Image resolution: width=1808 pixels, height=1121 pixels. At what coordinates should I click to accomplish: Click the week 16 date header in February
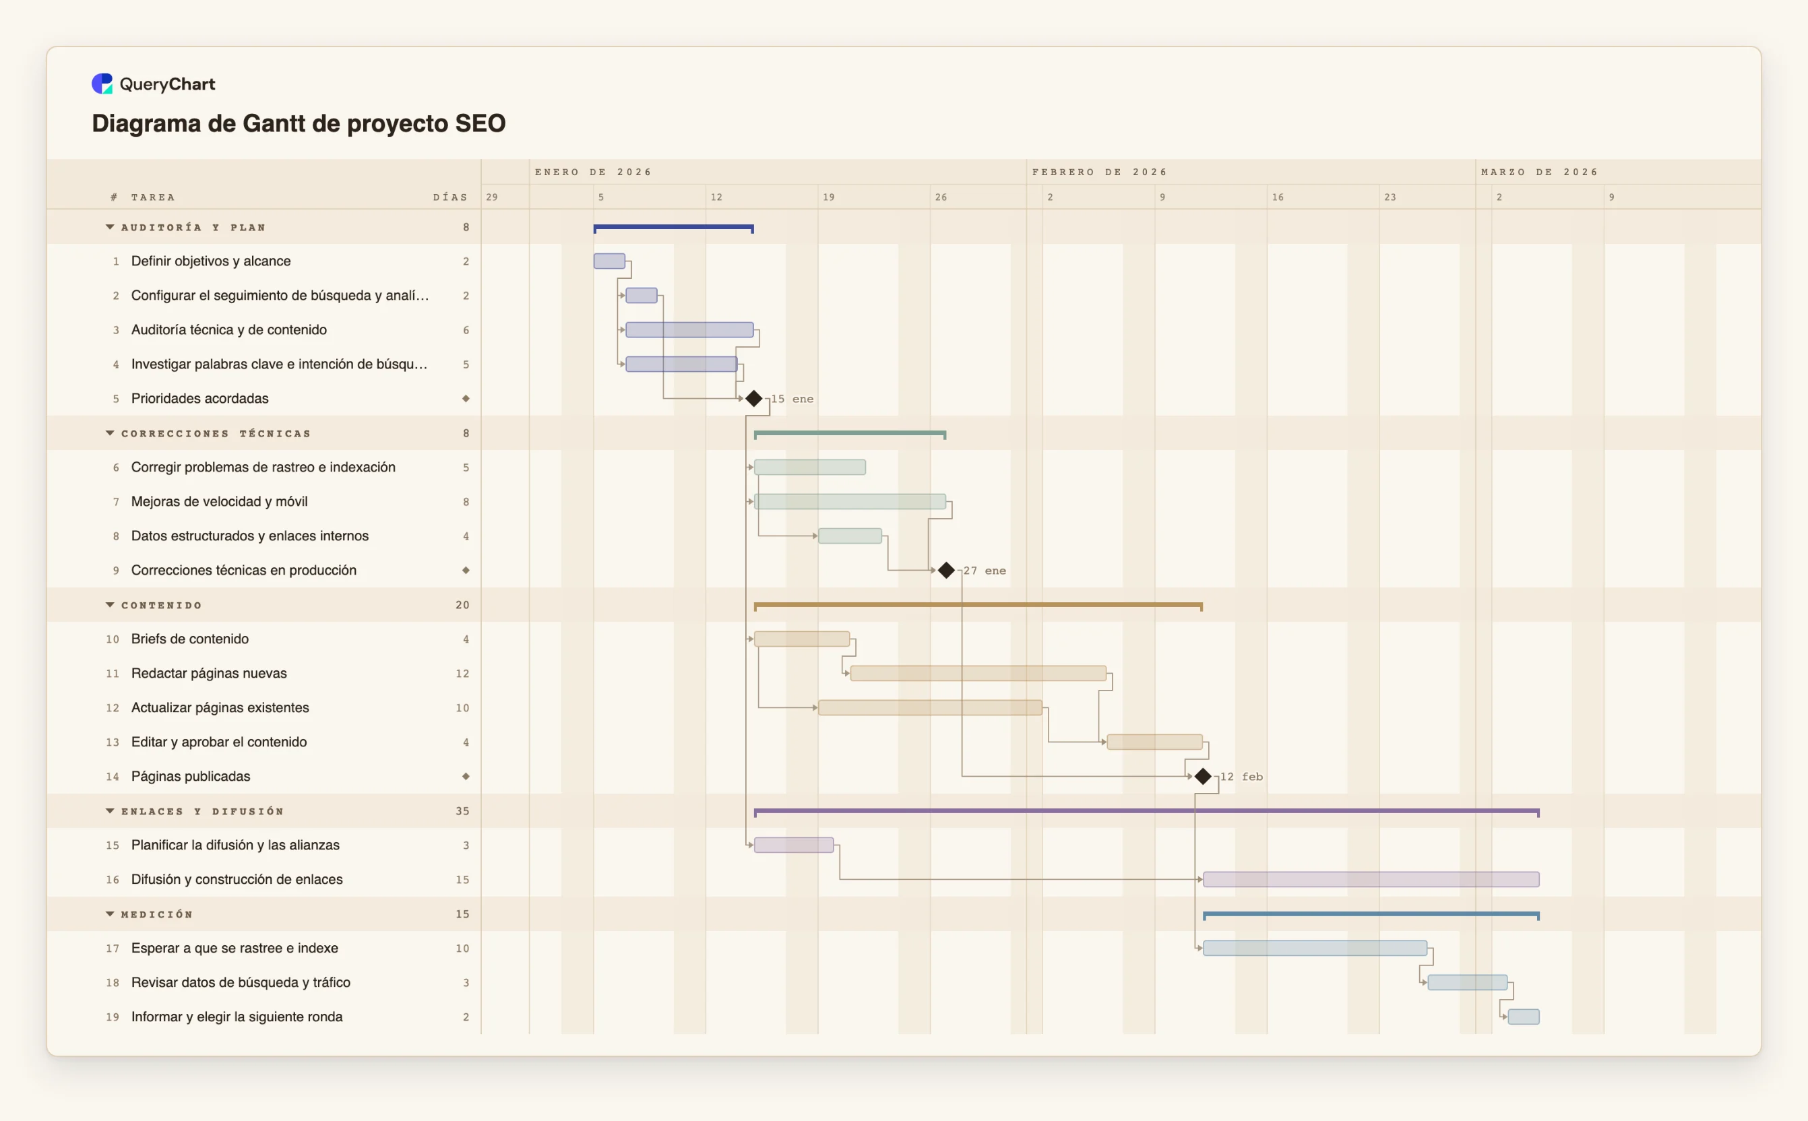click(1278, 197)
